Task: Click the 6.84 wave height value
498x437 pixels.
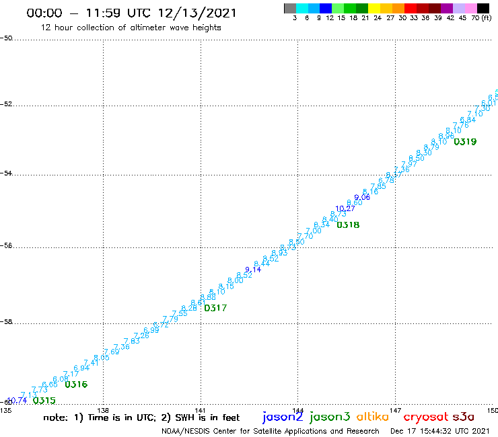Action: (468, 120)
